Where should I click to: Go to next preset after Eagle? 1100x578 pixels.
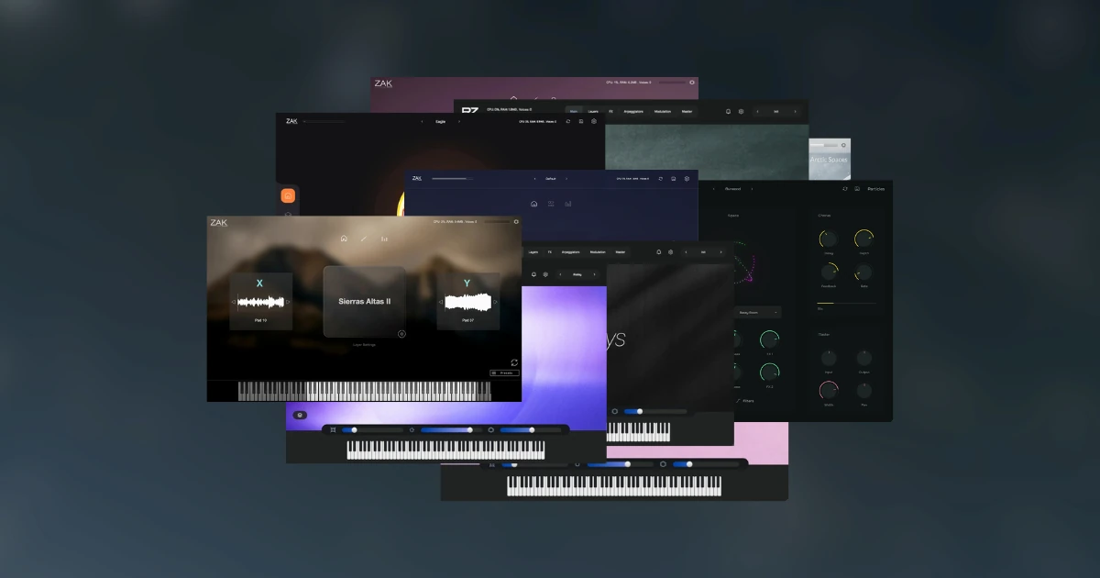click(x=461, y=121)
